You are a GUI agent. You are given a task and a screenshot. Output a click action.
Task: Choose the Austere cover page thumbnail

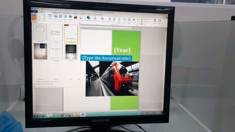(x=71, y=33)
